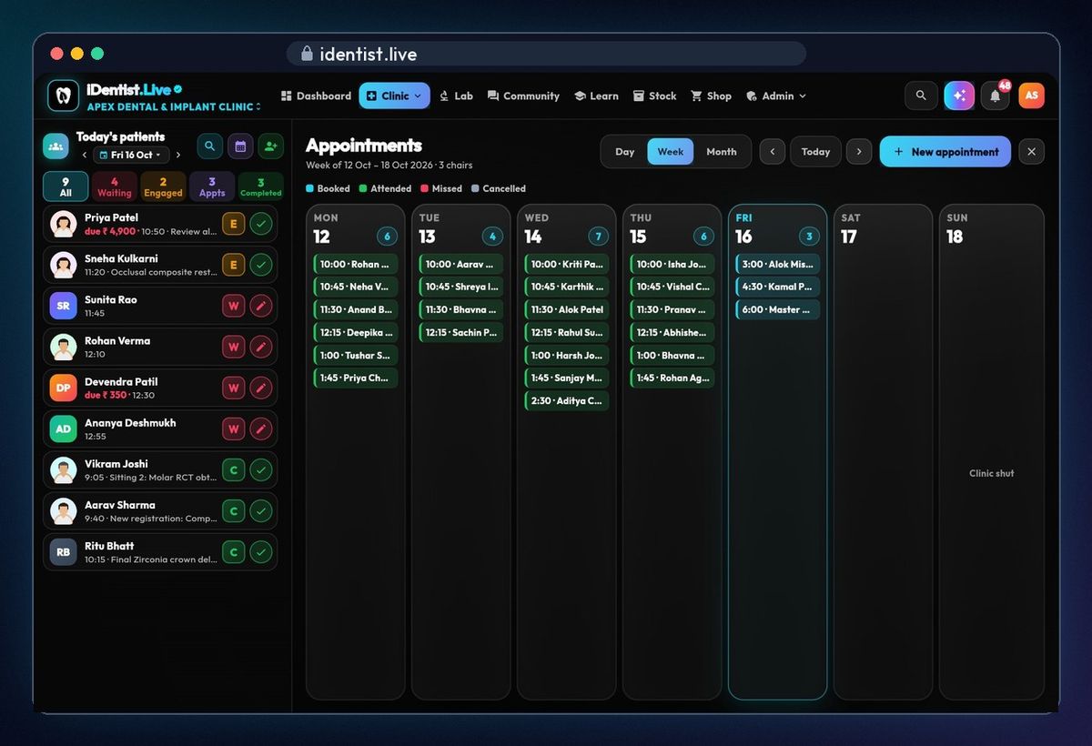The width and height of the screenshot is (1092, 746).
Task: Open the Stock navigation link
Action: point(655,96)
